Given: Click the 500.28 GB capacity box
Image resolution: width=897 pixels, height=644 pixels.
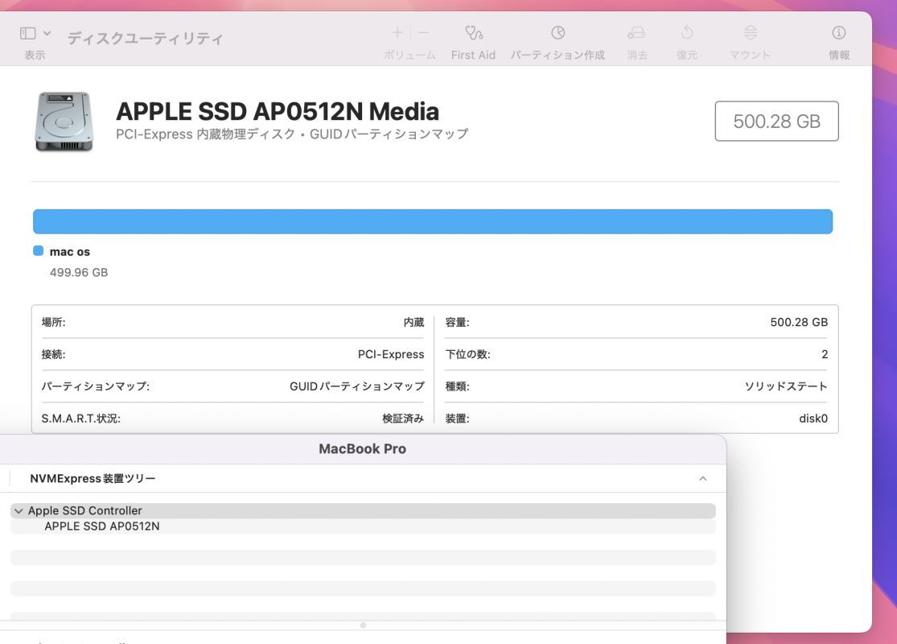Looking at the screenshot, I should [776, 122].
